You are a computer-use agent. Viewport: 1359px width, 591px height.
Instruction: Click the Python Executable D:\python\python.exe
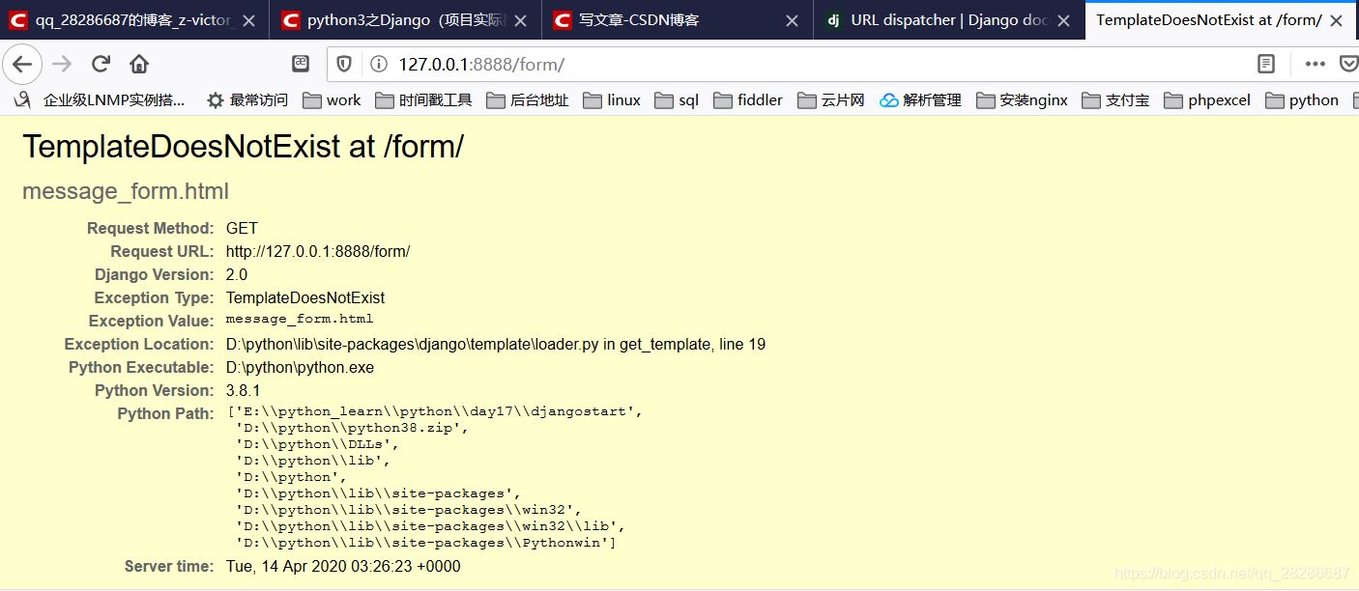(x=300, y=368)
